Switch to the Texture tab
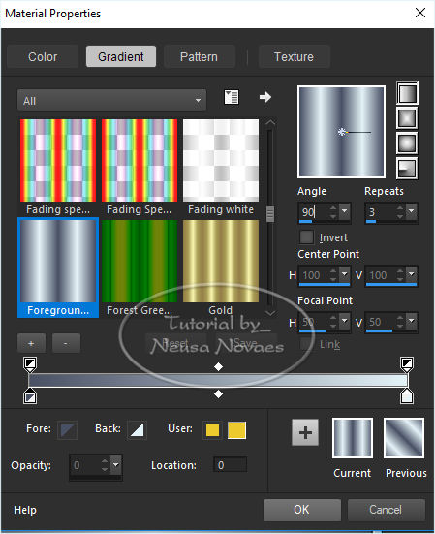This screenshot has height=534, width=435. [x=295, y=56]
